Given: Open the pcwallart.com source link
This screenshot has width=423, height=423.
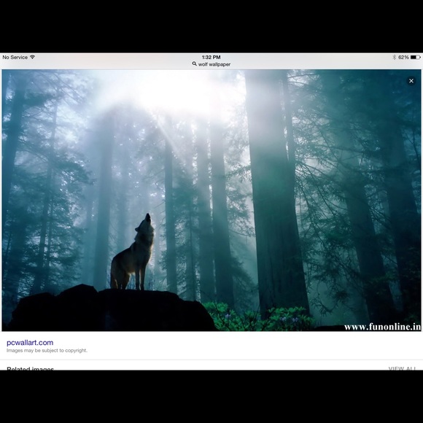Looking at the screenshot, I should click(30, 343).
